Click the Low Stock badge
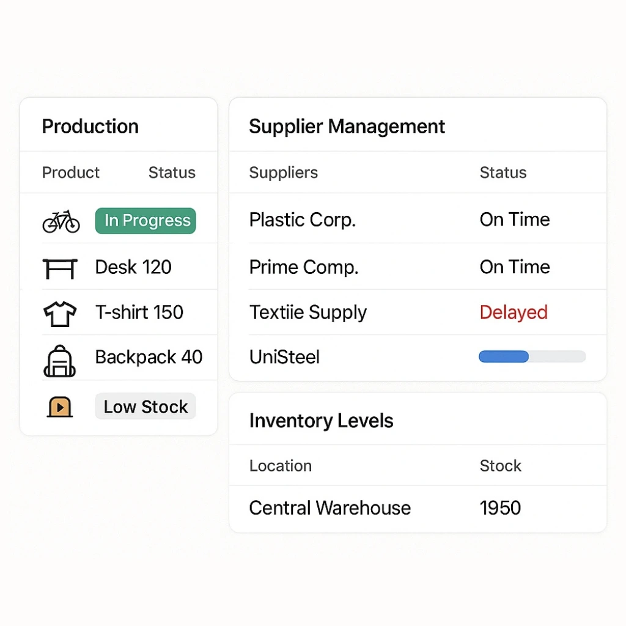This screenshot has height=626, width=626. [145, 407]
